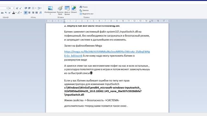
Task: Click the line 'Если у вас батник выбивает'
Action: pyautogui.click(x=97, y=81)
